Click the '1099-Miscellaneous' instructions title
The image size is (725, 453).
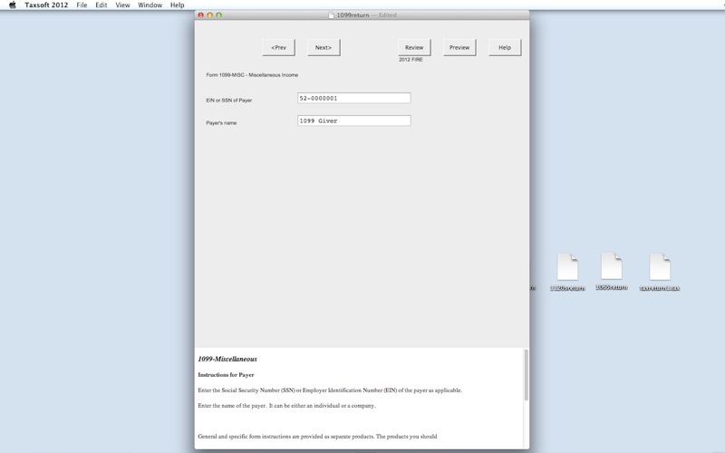click(x=227, y=359)
